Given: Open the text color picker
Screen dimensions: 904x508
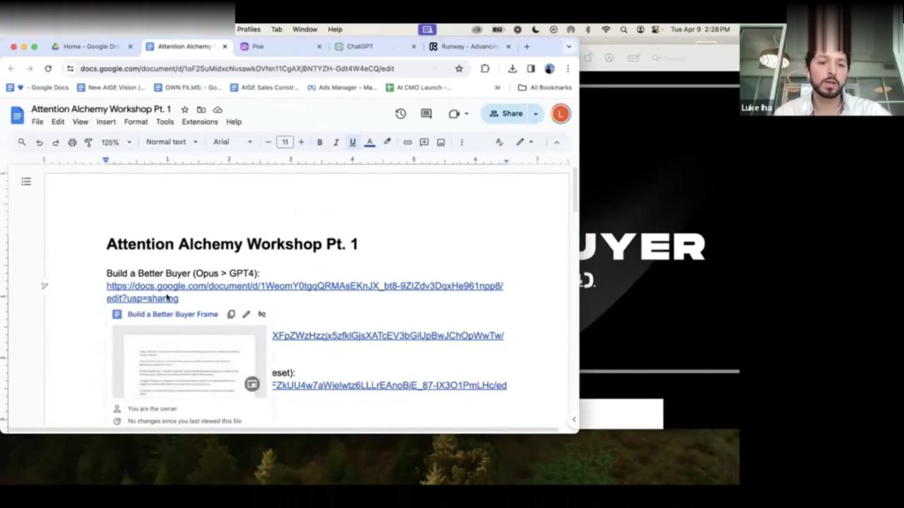Looking at the screenshot, I should coord(370,142).
